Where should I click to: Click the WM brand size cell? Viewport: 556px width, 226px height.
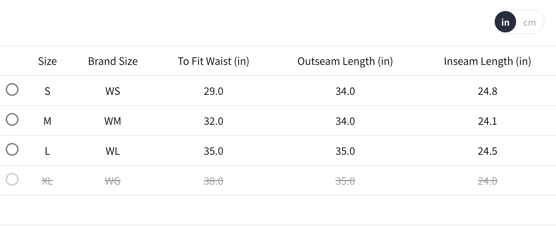coord(113,121)
